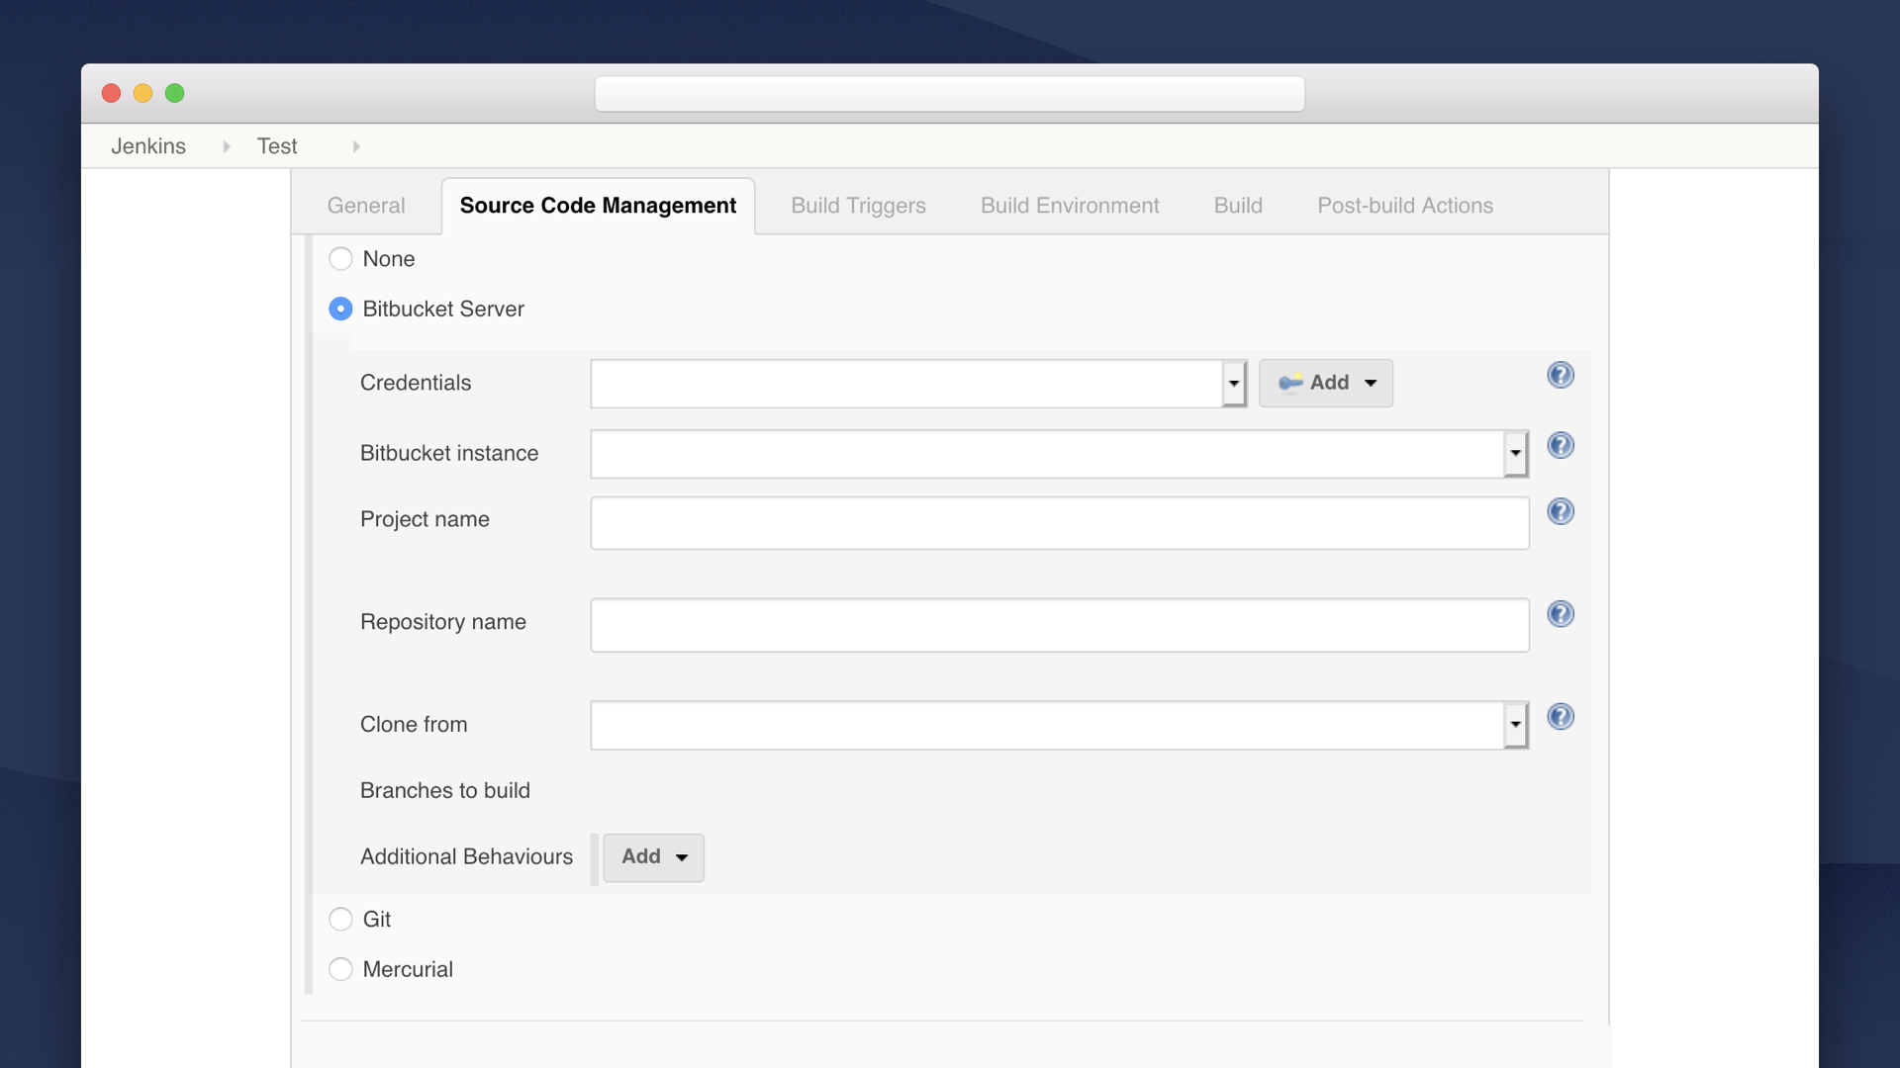Open the Clone from help icon
The width and height of the screenshot is (1900, 1068).
tap(1561, 716)
